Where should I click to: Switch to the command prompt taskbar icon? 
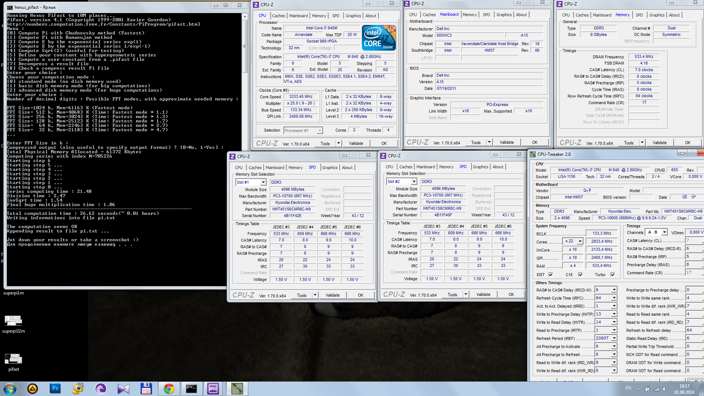(191, 389)
